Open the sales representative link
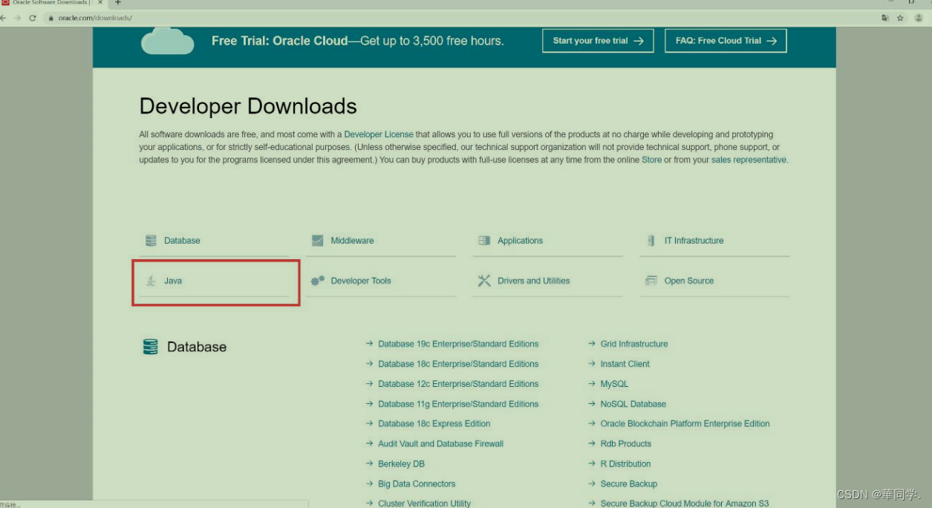Screen dimensions: 932x508 pos(749,160)
